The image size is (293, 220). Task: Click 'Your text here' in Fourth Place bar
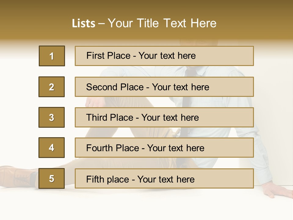coord(176,148)
